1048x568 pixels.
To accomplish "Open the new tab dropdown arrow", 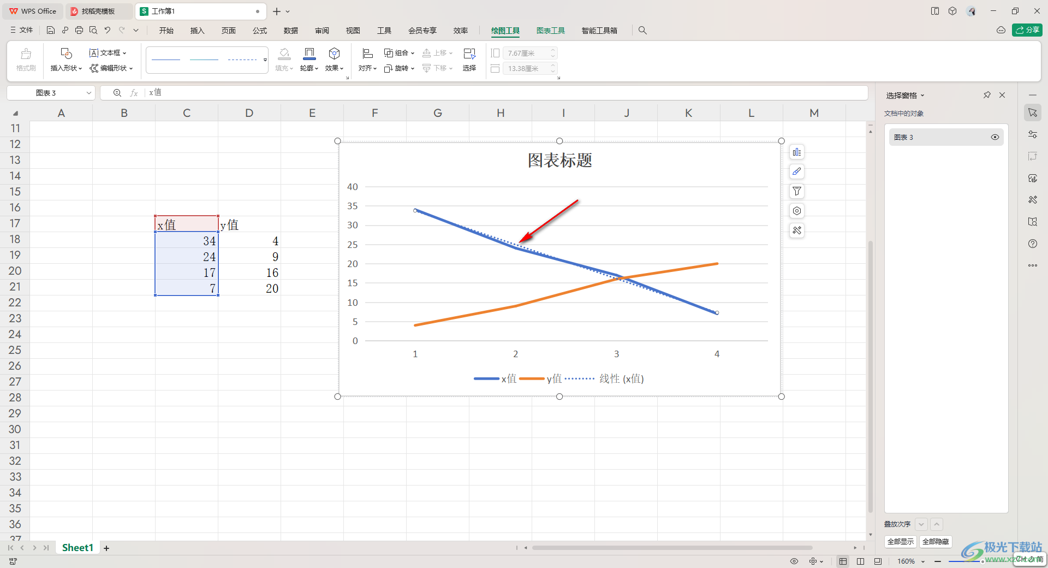I will tap(288, 11).
